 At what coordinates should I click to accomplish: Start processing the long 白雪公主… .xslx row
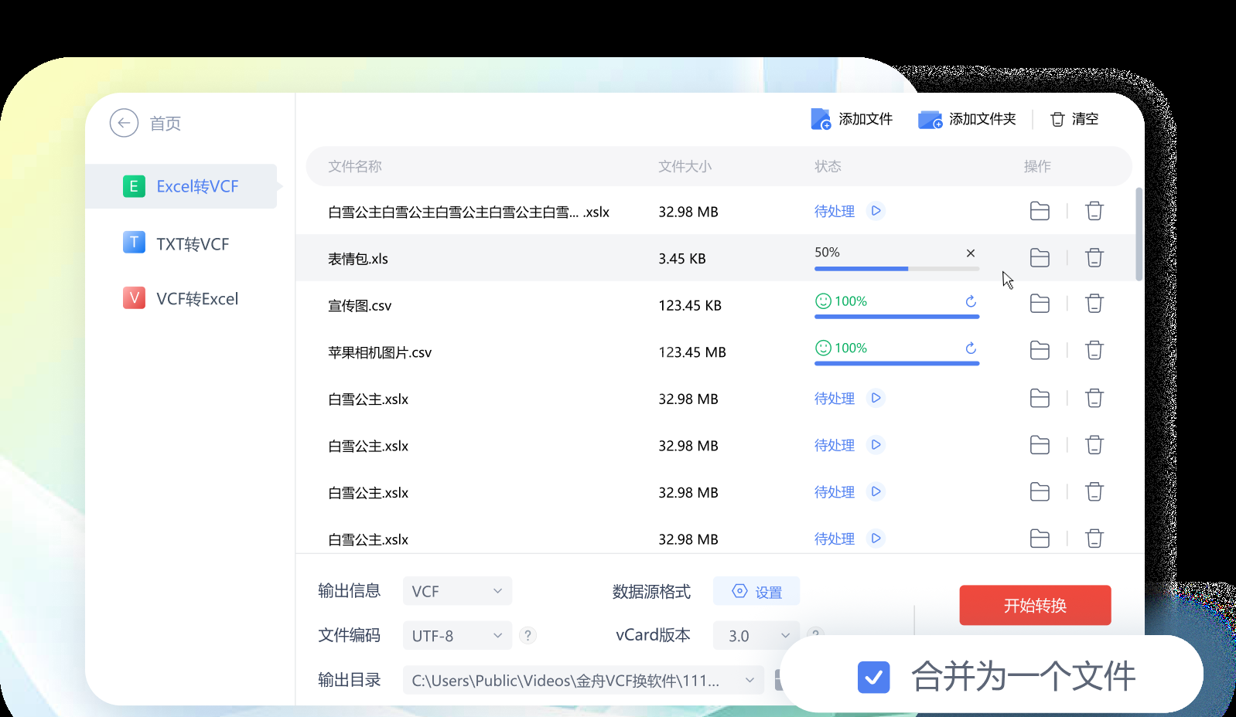click(876, 211)
